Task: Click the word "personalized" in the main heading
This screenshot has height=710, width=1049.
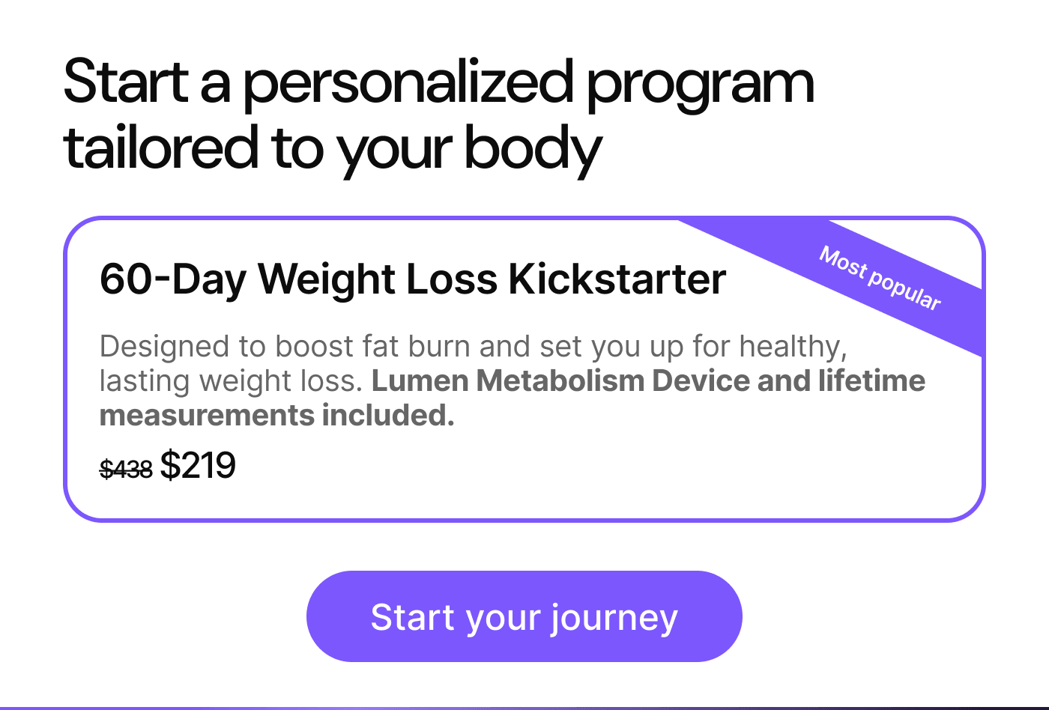Action: tap(408, 82)
